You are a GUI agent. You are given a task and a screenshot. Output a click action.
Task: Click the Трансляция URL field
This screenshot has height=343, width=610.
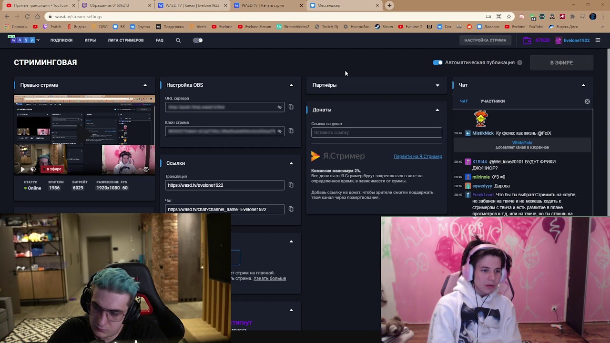pyautogui.click(x=225, y=185)
